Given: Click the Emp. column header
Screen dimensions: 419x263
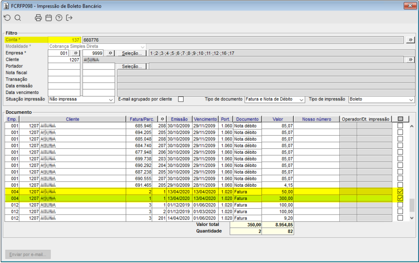Looking at the screenshot, I should click(12, 119).
